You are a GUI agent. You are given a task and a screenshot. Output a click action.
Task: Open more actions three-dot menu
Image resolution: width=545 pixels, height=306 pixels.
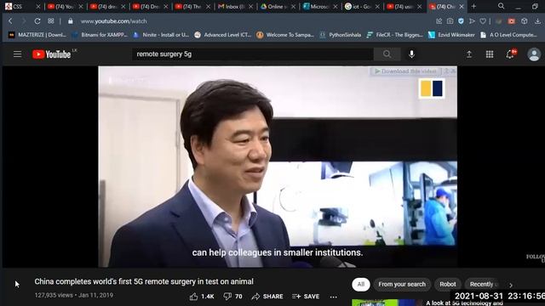coord(333,297)
